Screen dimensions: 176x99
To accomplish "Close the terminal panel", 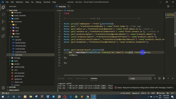I will [x=172, y=78].
